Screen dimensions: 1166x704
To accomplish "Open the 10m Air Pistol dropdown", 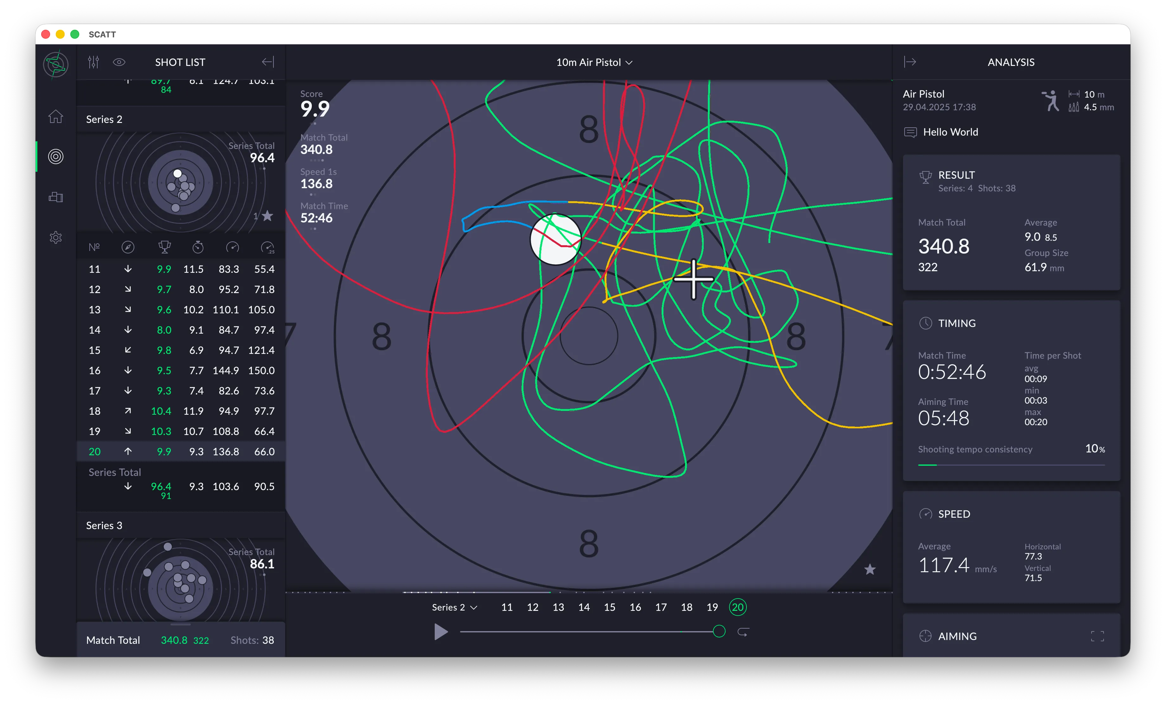I will coord(594,62).
